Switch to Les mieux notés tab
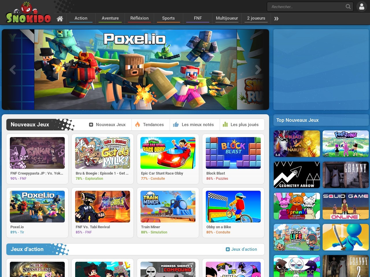Viewport: 370px width, 277px height. point(195,125)
